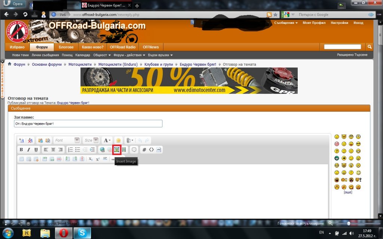Toggle italic formatting in the editor
This screenshot has height=239, width=383.
coord(28,149)
